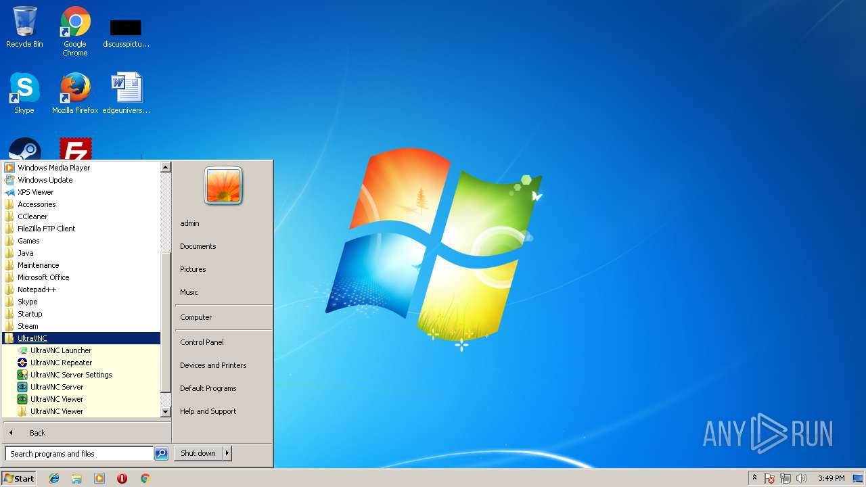This screenshot has height=487, width=866.
Task: Open Internet Explorer from the taskbar
Action: (54, 478)
